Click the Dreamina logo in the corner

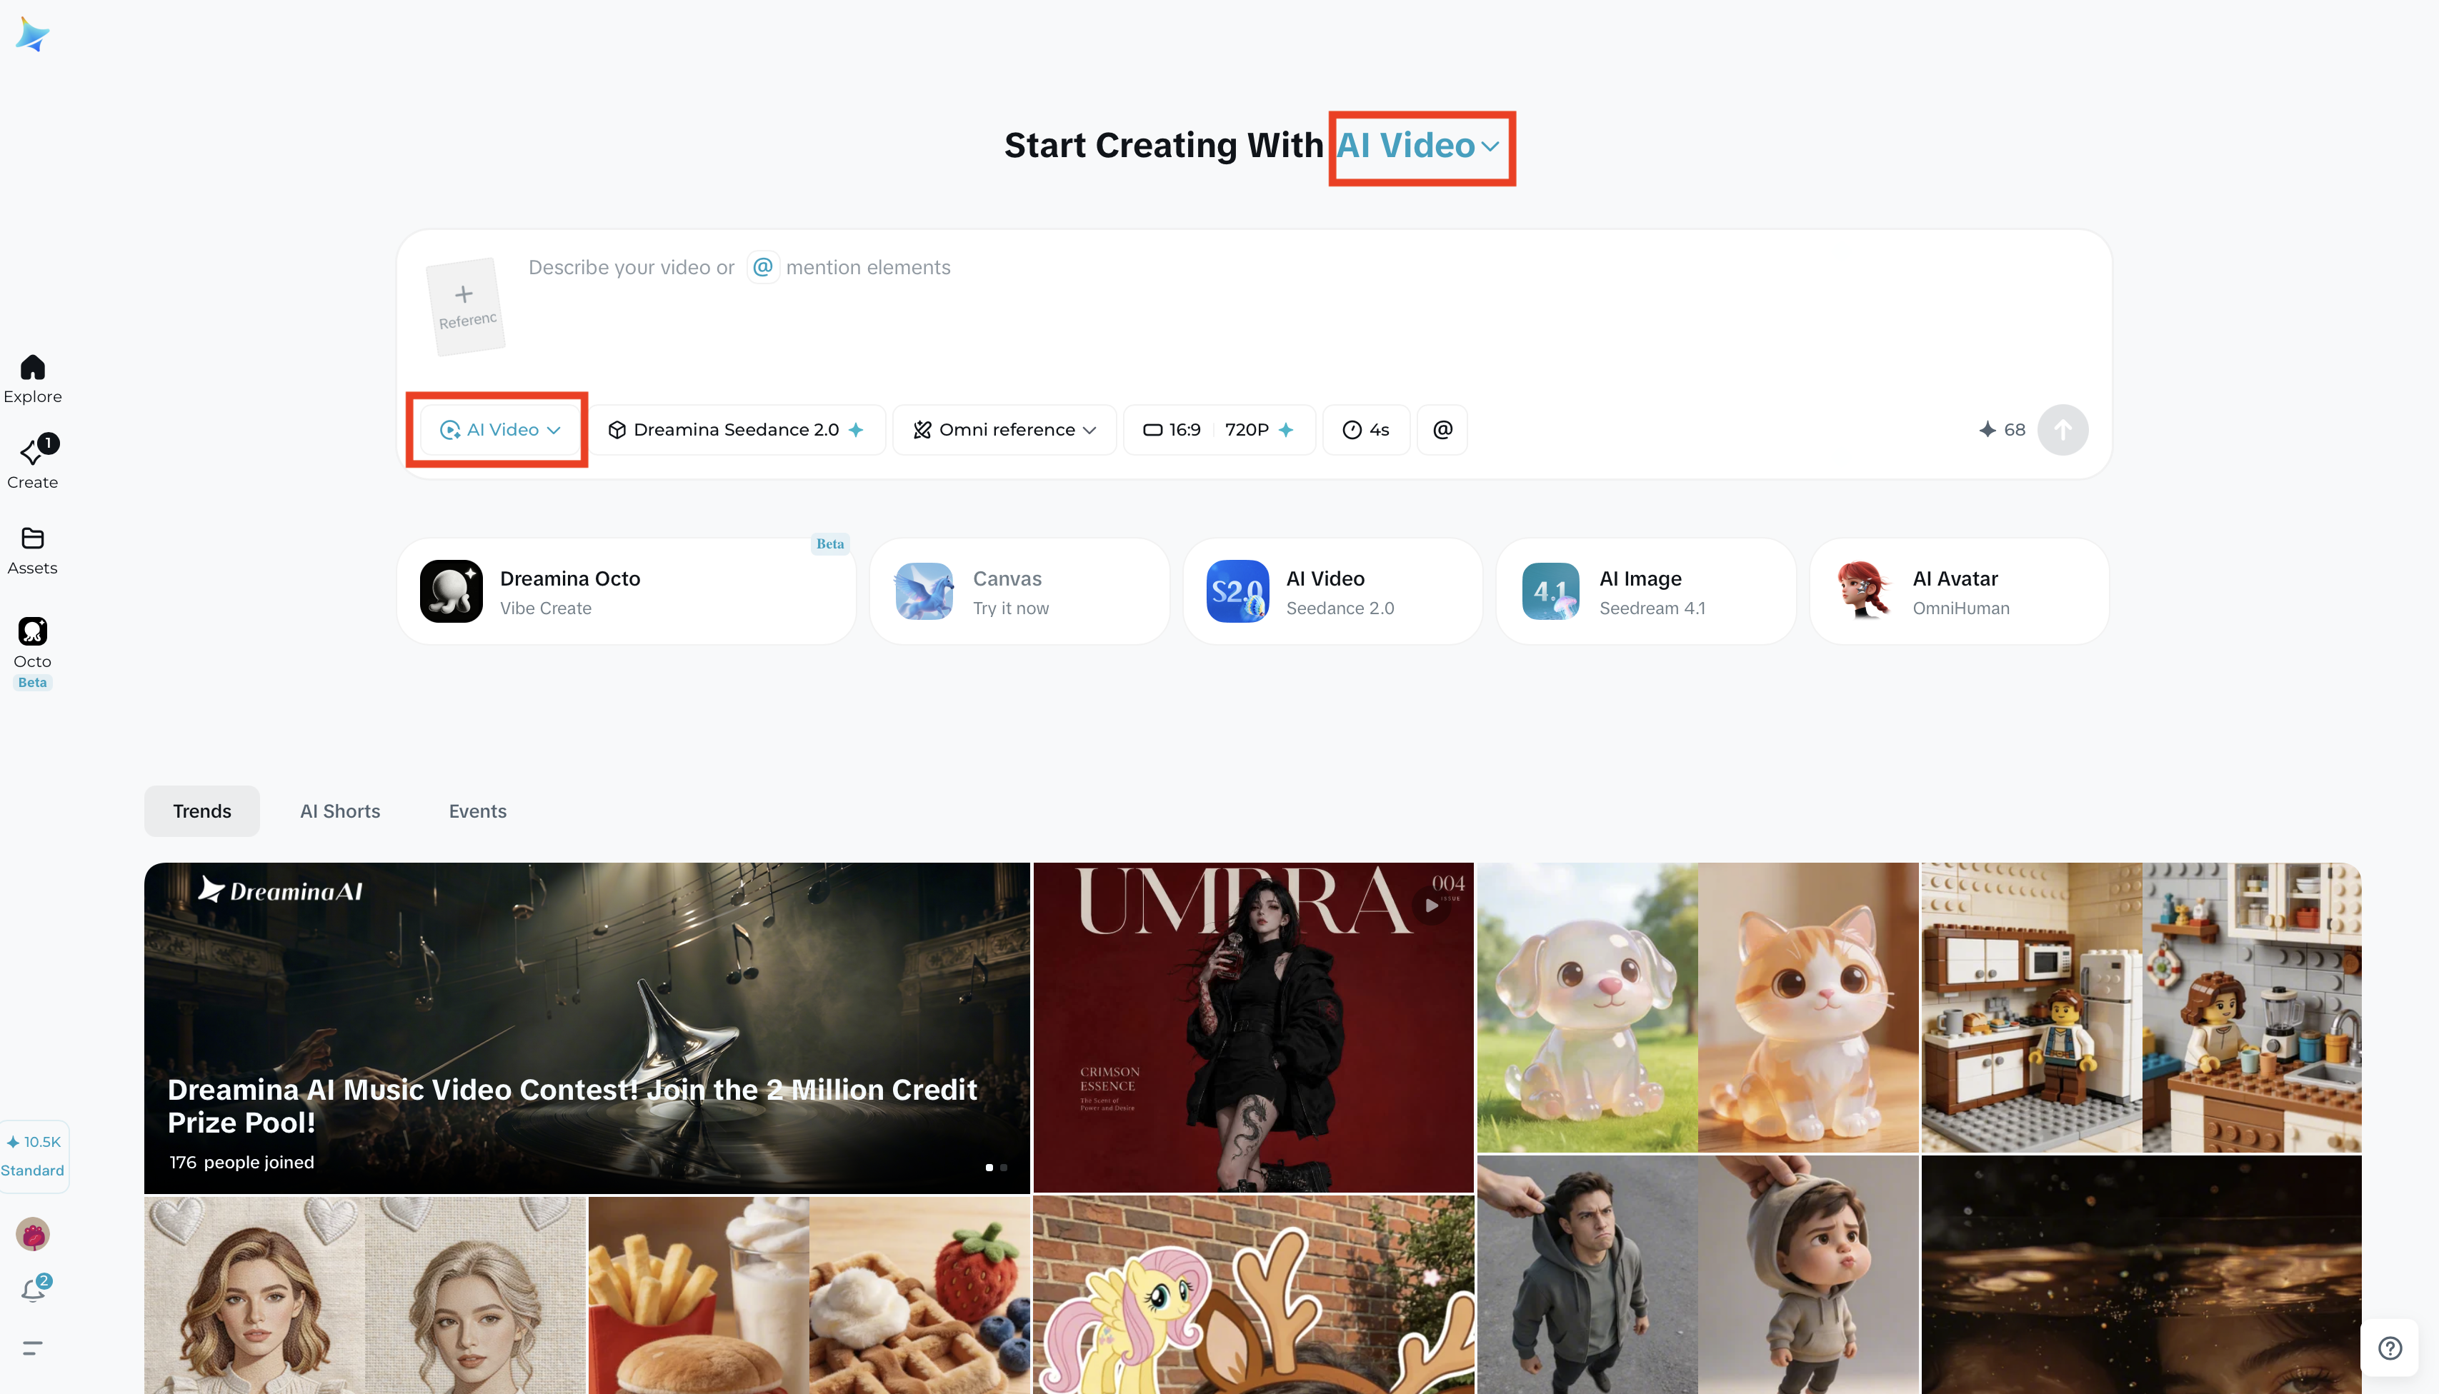point(33,36)
